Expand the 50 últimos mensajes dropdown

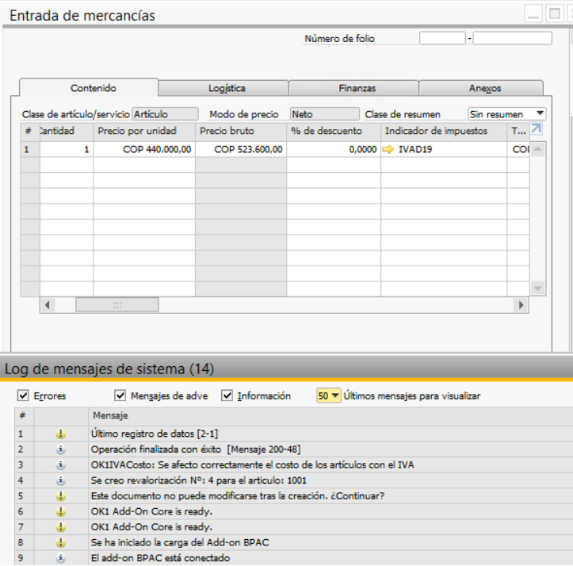329,396
